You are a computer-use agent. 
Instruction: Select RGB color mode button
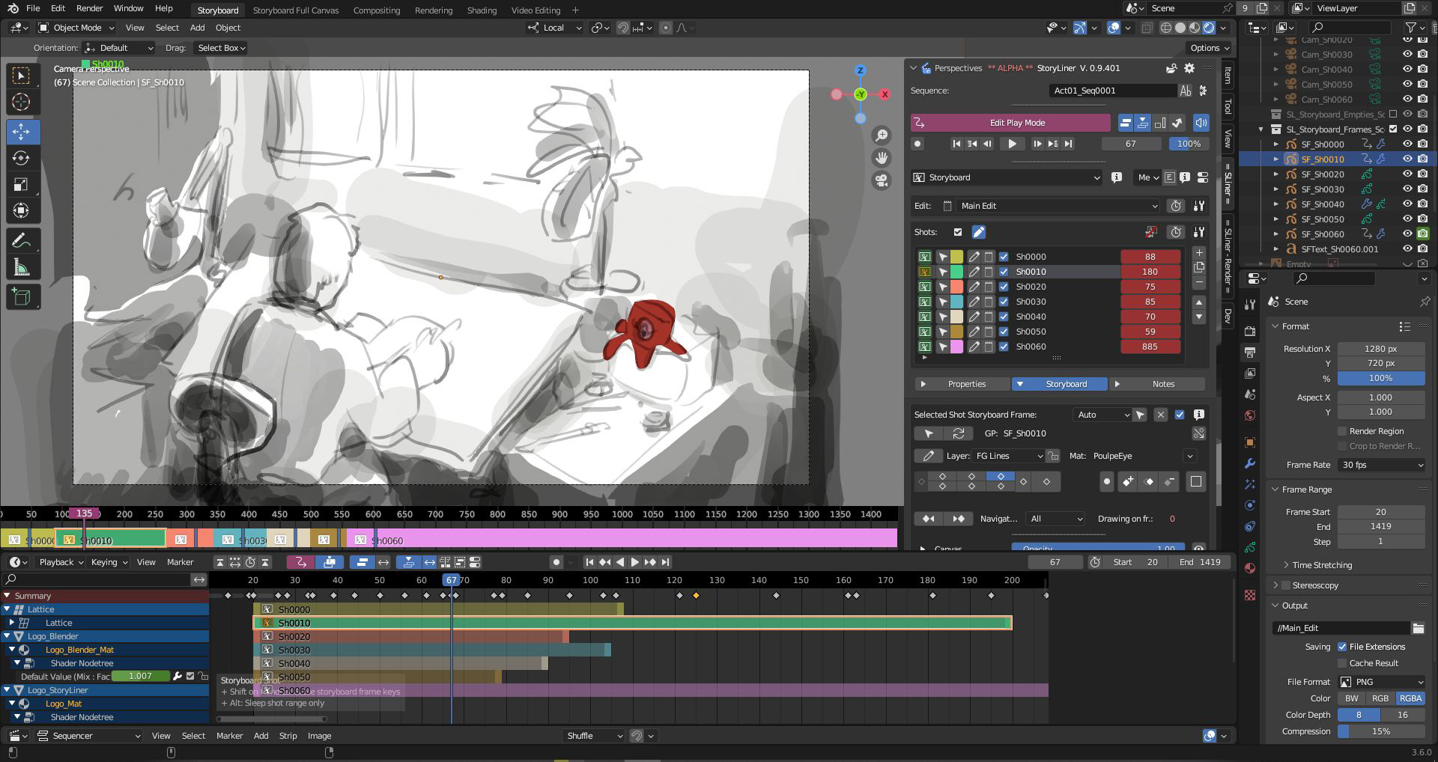tap(1380, 698)
